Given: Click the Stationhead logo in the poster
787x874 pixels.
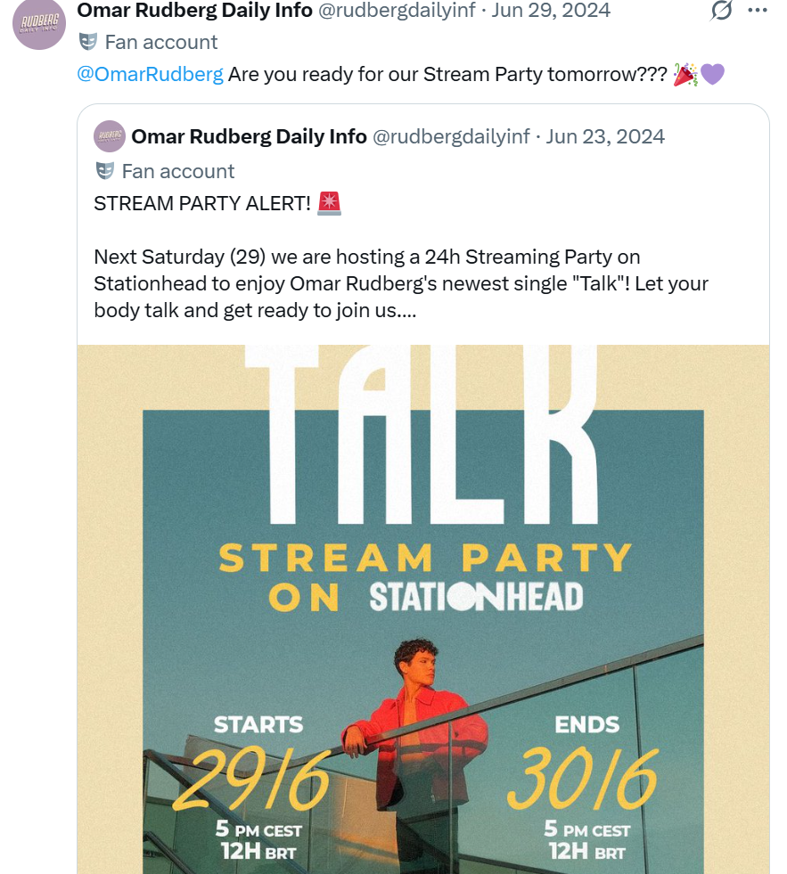Looking at the screenshot, I should click(476, 598).
